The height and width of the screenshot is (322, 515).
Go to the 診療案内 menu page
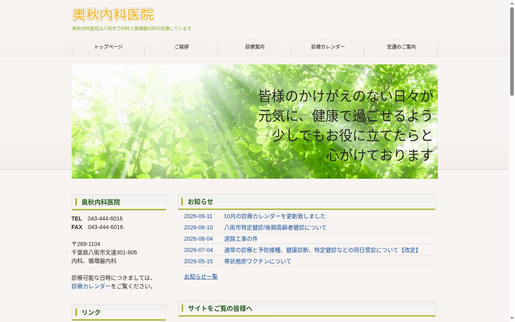click(255, 47)
